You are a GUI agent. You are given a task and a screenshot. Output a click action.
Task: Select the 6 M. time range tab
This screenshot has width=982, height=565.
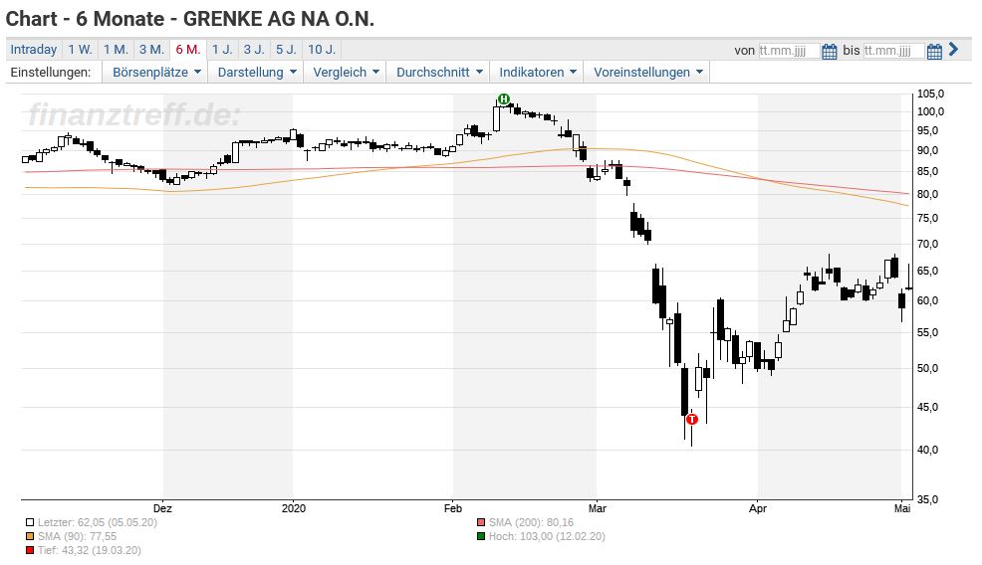(188, 50)
